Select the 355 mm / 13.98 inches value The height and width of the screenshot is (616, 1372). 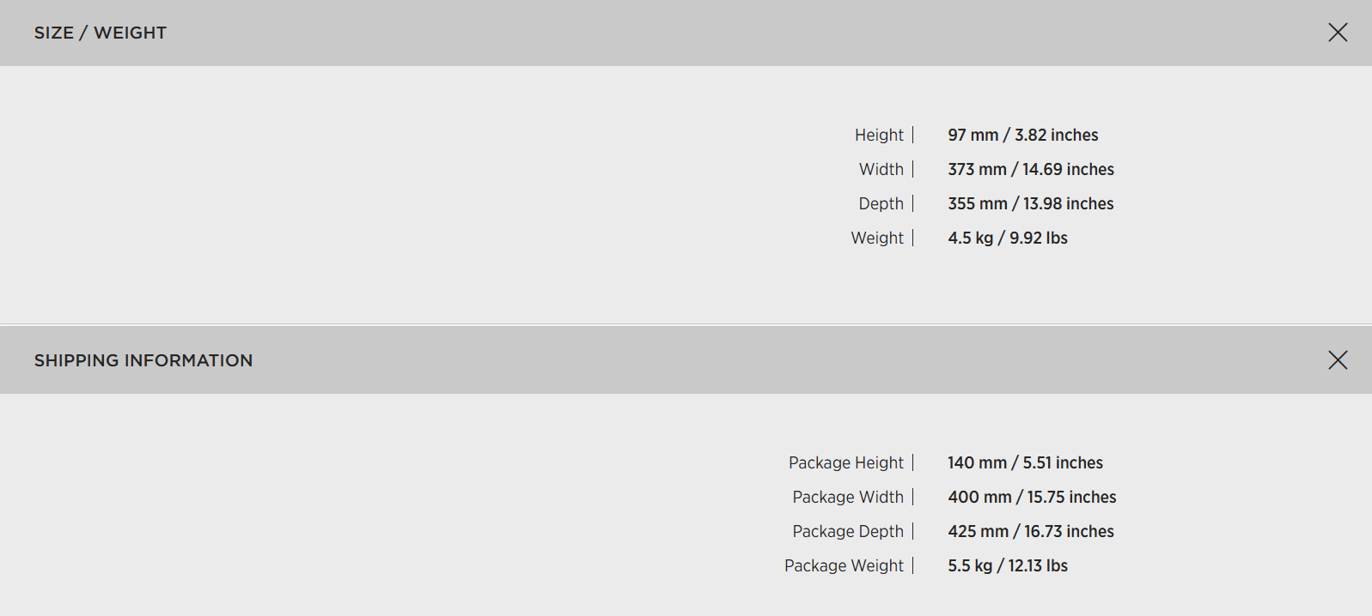click(x=1030, y=203)
